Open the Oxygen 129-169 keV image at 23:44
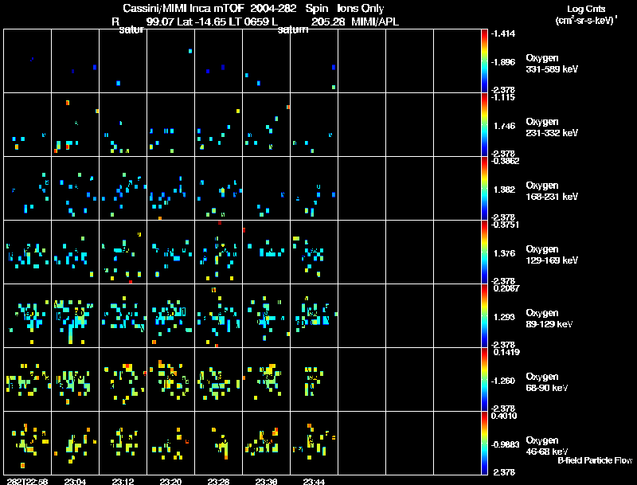637x485 pixels. tap(314, 252)
